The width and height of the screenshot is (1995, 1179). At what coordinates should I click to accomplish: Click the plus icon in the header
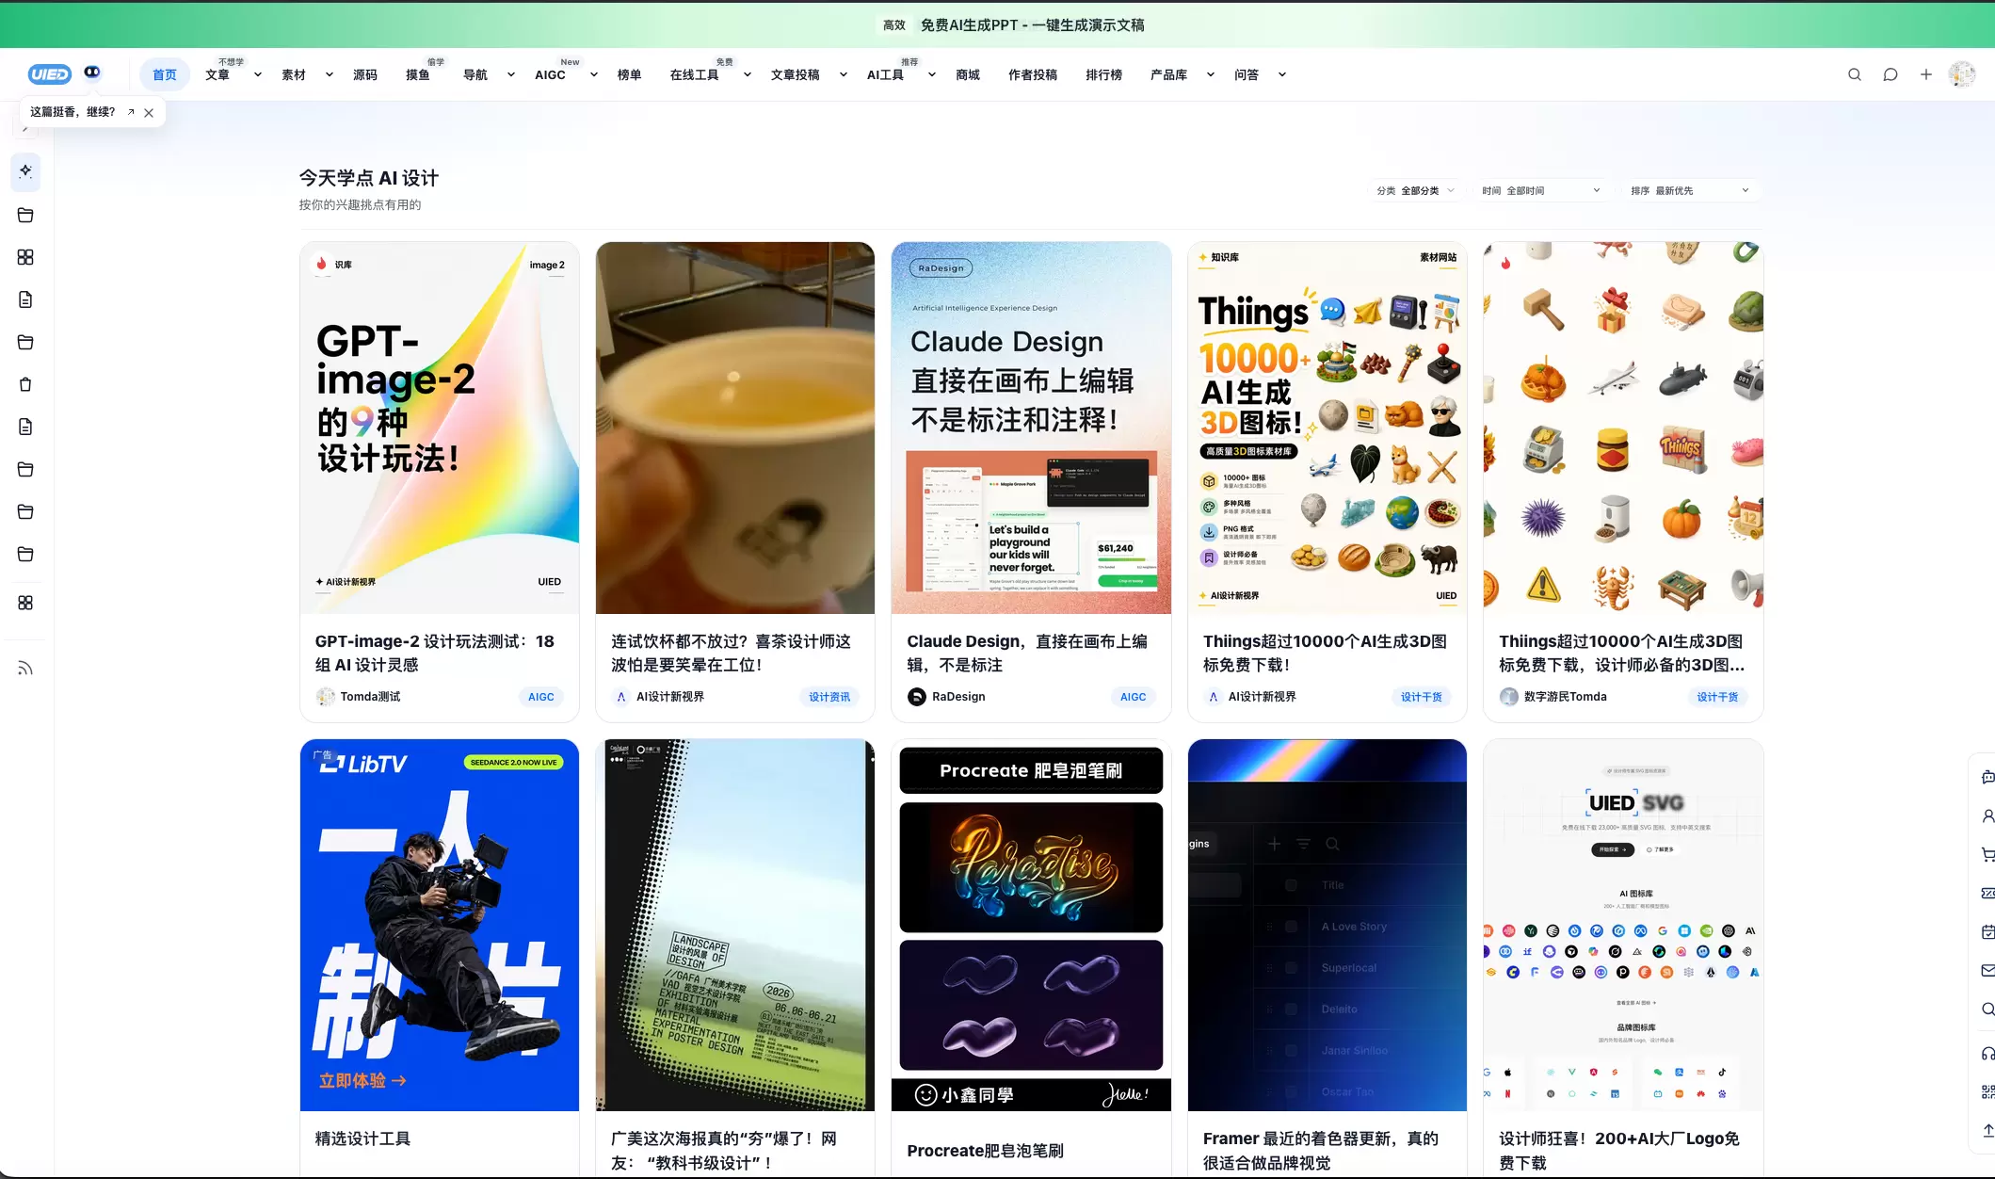(x=1926, y=74)
